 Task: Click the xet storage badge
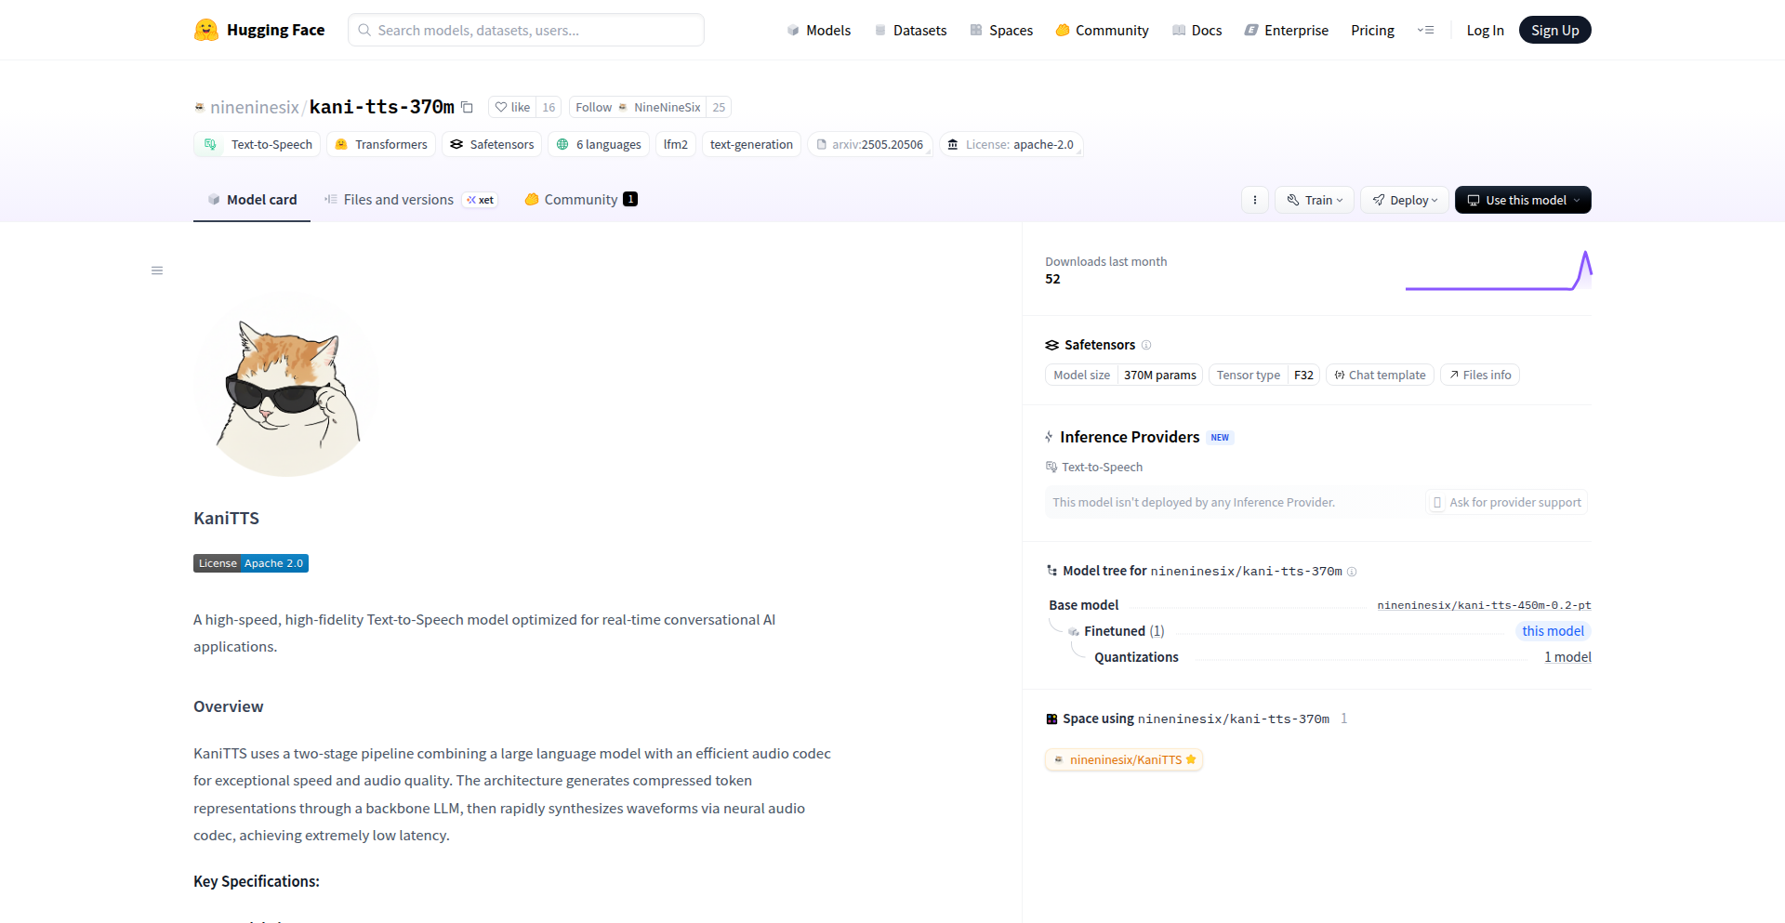(481, 200)
